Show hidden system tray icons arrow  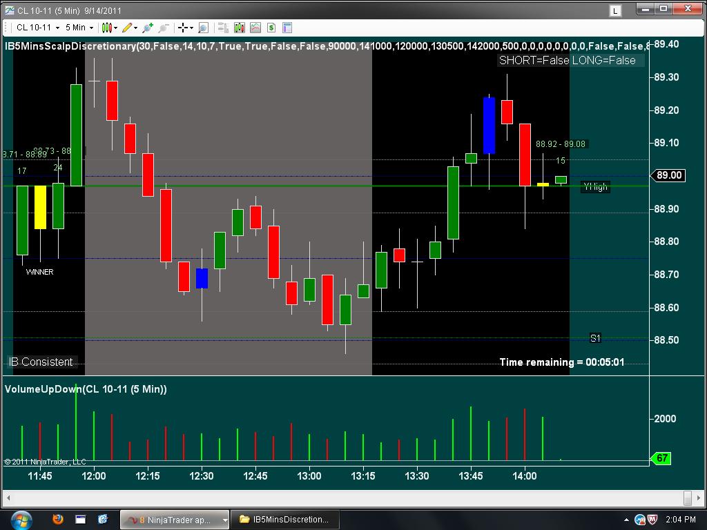(x=626, y=520)
